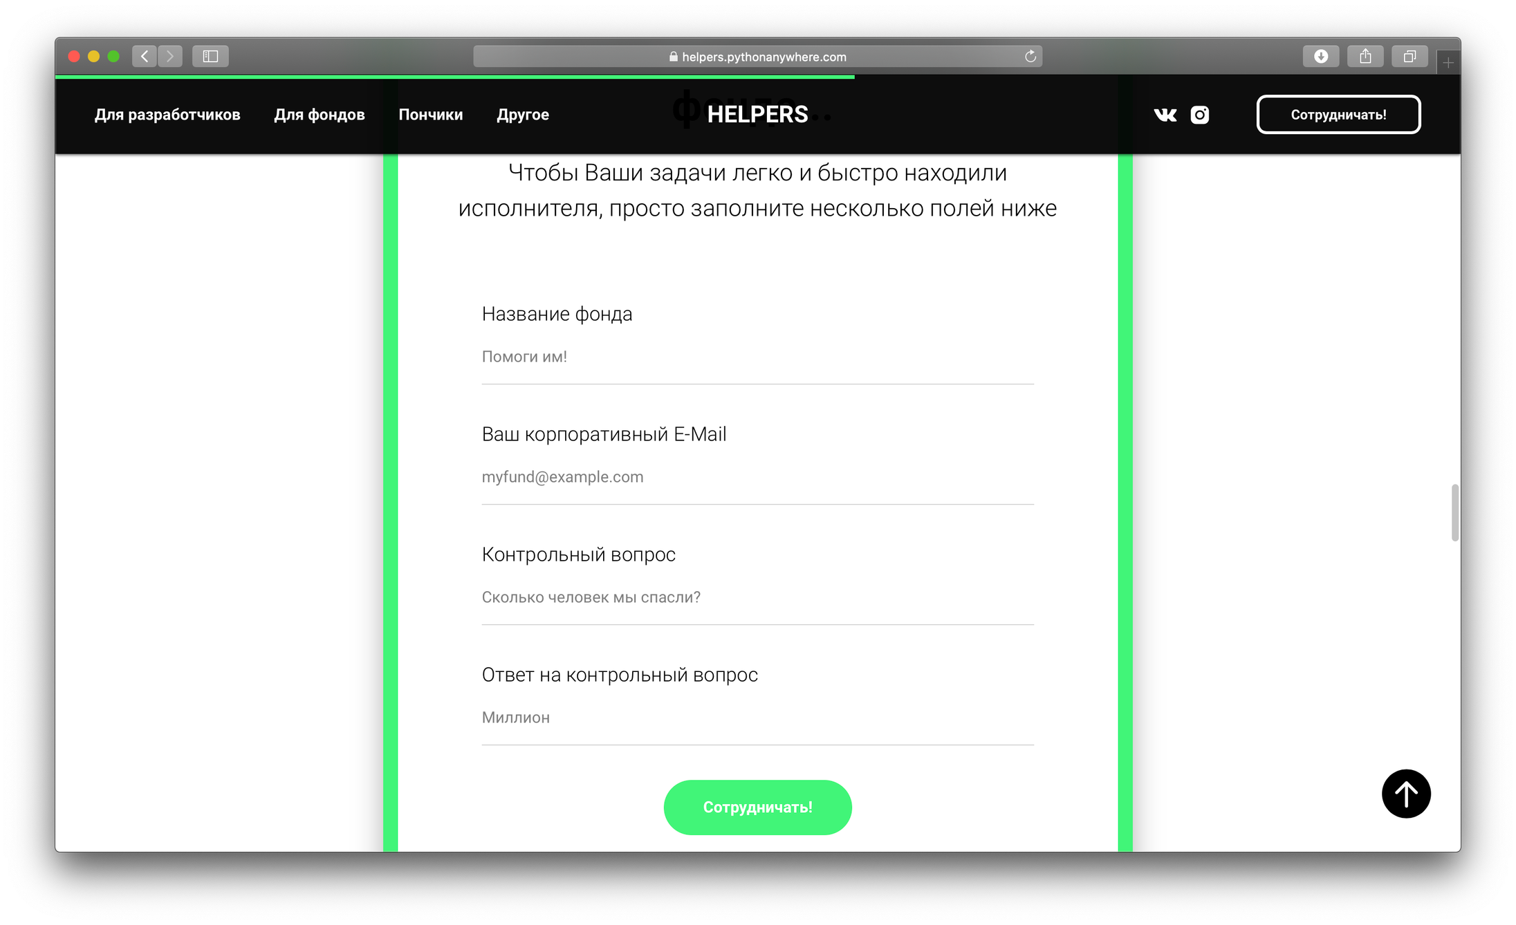Click the scroll-to-top arrow button
Viewport: 1516px width, 925px height.
1406,794
